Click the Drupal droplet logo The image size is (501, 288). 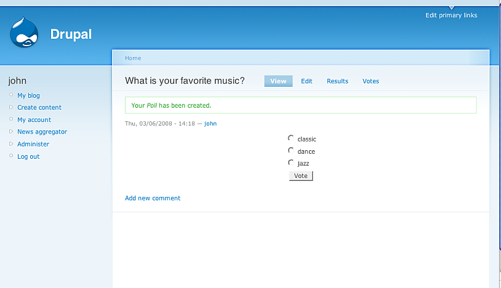click(24, 33)
